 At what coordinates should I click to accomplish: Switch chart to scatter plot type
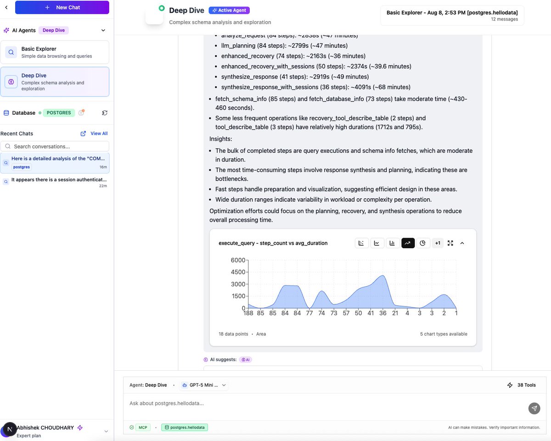(x=362, y=243)
